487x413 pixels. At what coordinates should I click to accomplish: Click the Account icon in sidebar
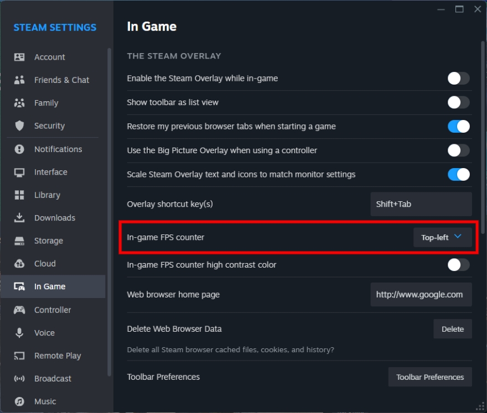[19, 57]
